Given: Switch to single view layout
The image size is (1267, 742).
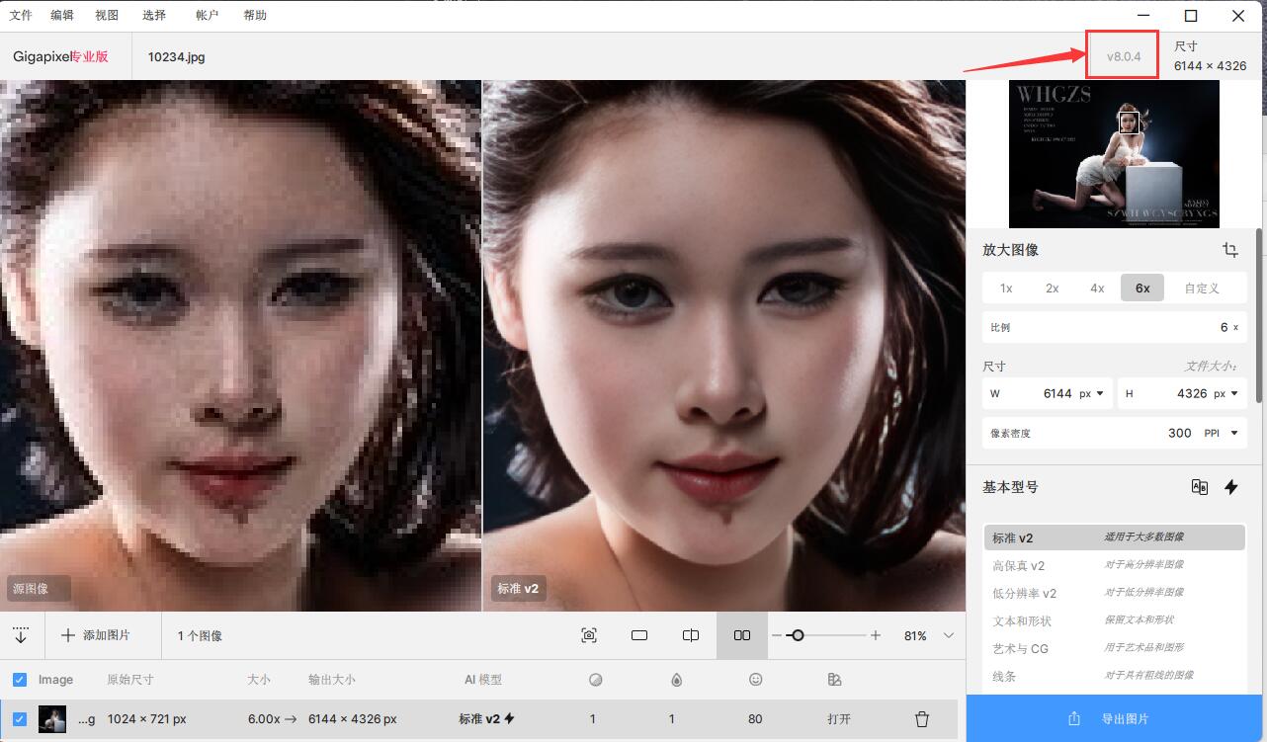Looking at the screenshot, I should pyautogui.click(x=639, y=635).
